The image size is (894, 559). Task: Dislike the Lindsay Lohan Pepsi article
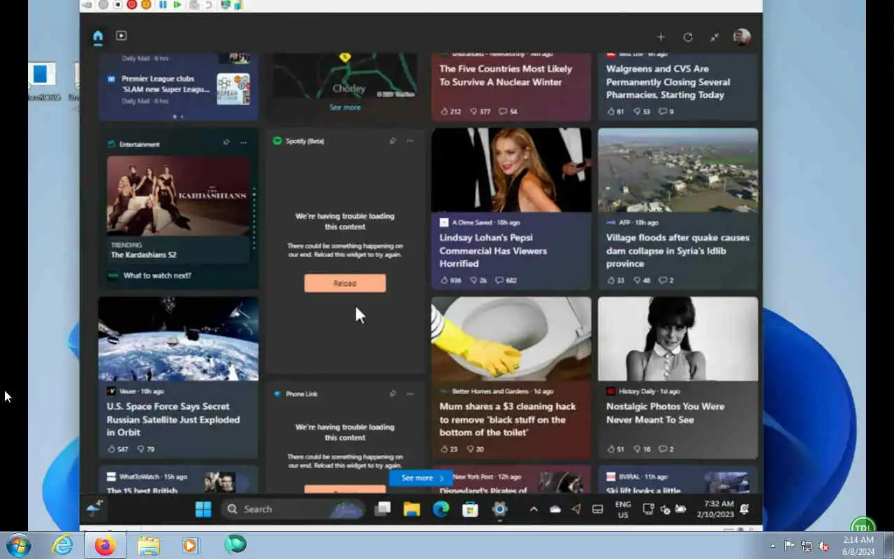(478, 280)
